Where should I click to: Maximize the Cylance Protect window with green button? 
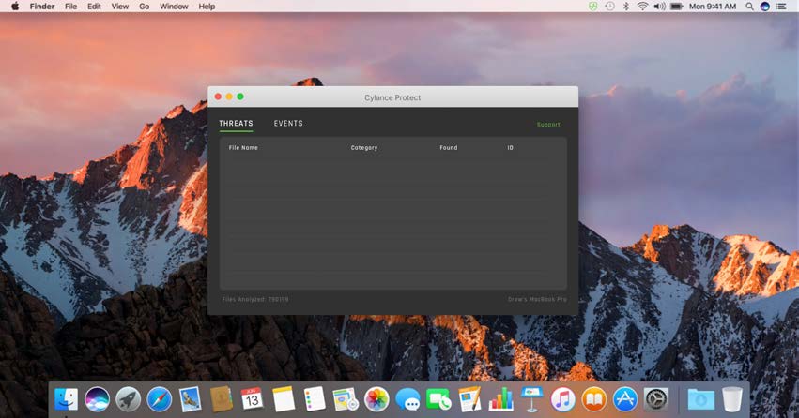240,97
